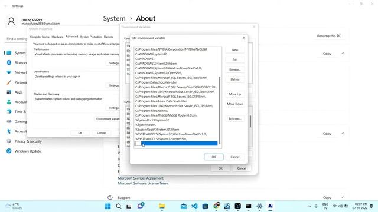Click the Browse... button
The image size is (378, 212).
(235, 69)
